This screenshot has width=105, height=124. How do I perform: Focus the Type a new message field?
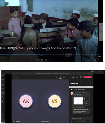[81, 118]
